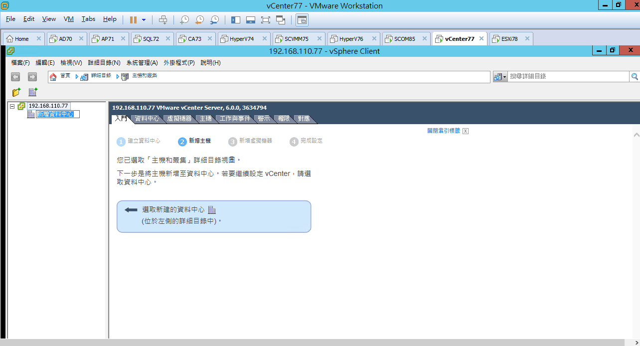Image resolution: width=640 pixels, height=346 pixels.
Task: Open the power options dropdown arrow beside pause
Action: 144,19
